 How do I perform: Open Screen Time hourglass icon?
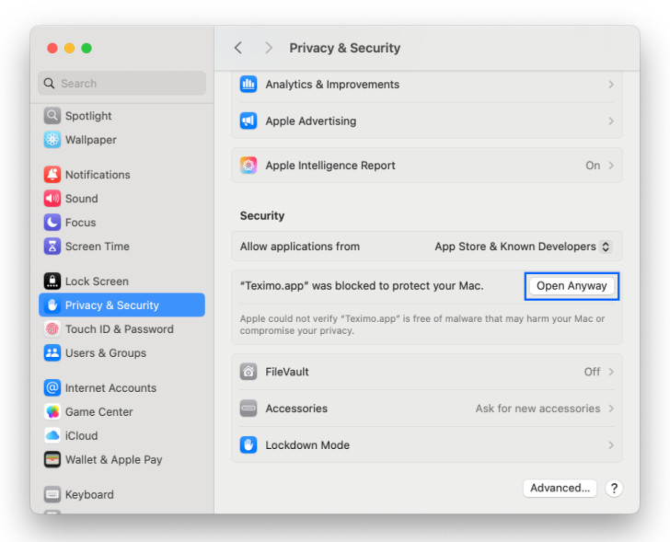[x=52, y=247]
